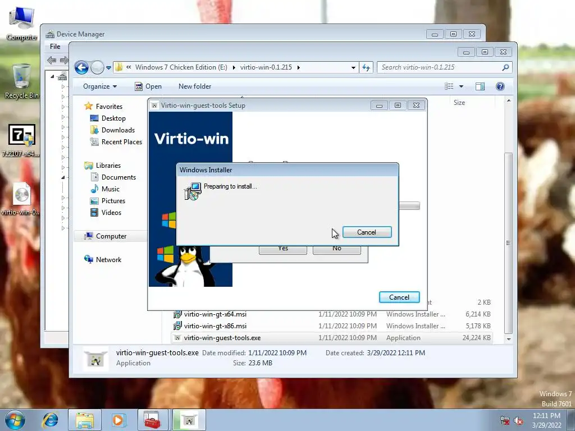Open virtio-win ISO desktop icon
575x431 pixels.
pos(21,198)
